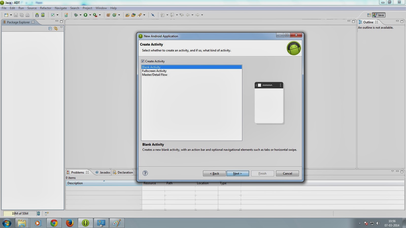Select the Problems tab
This screenshot has height=228, width=406.
click(78, 173)
